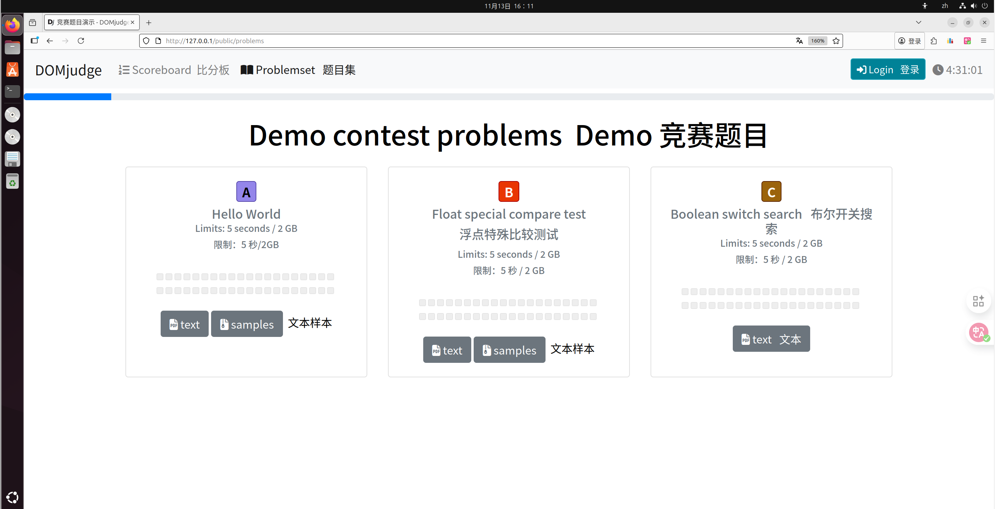Screen dimensions: 995x509
Task: Open the zh input language indicator
Action: pyautogui.click(x=945, y=6)
